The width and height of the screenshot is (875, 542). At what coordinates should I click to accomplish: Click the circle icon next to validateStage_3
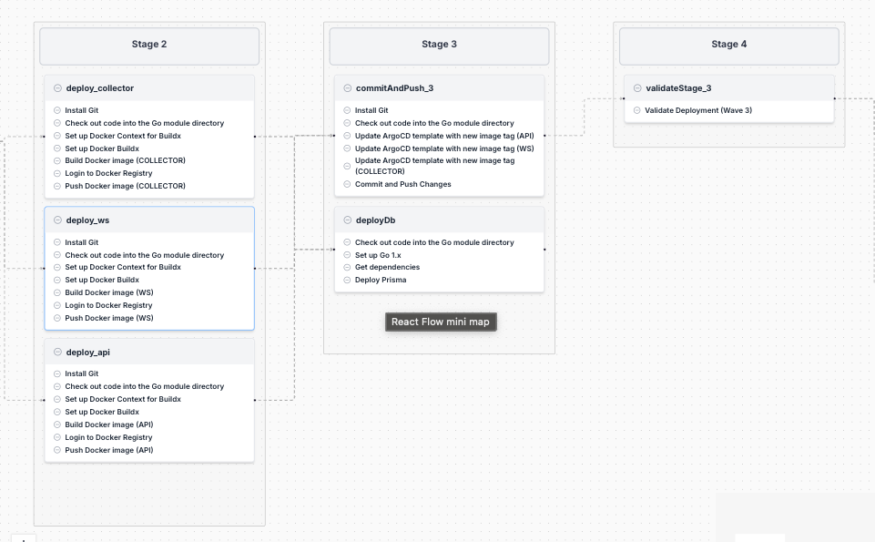point(637,88)
